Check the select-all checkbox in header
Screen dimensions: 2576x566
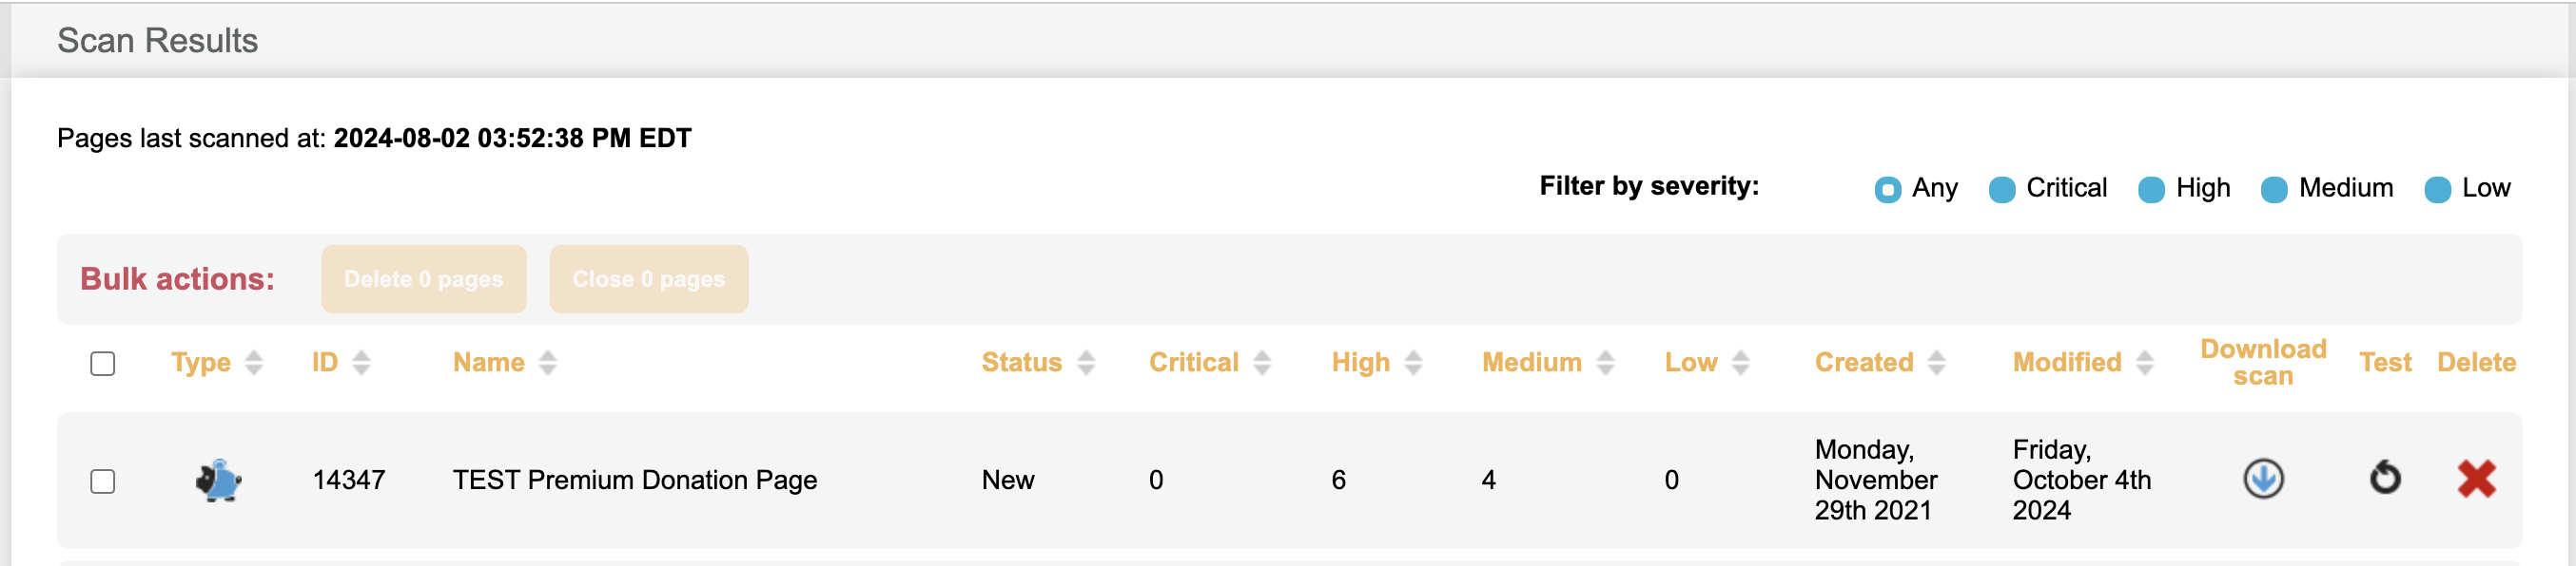pos(103,364)
